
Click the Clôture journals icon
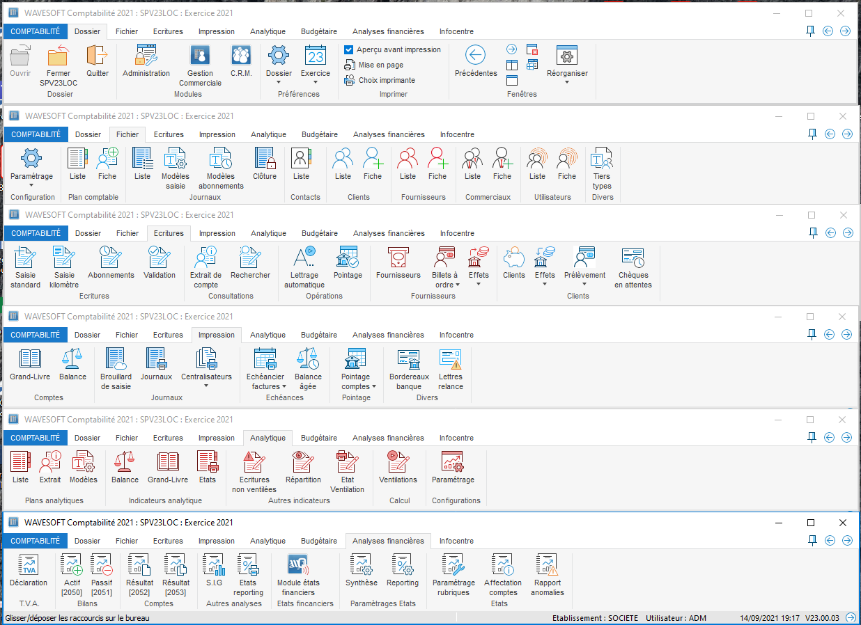click(x=265, y=159)
